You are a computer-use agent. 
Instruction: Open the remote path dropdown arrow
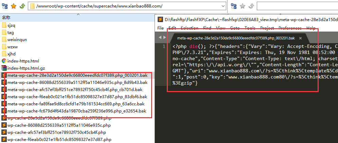tap(223, 6)
